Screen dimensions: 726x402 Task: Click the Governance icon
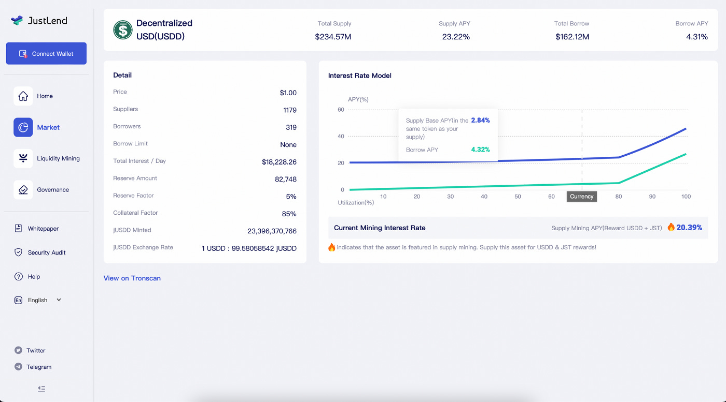pos(23,190)
